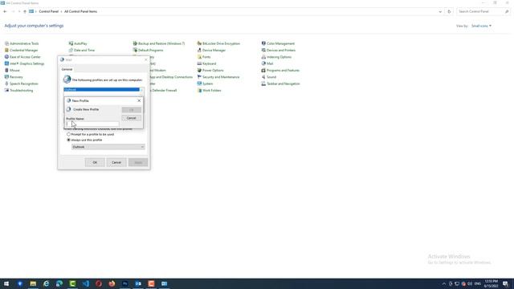Show hidden system tray icons
Image resolution: width=514 pixels, height=289 pixels.
coord(444,283)
